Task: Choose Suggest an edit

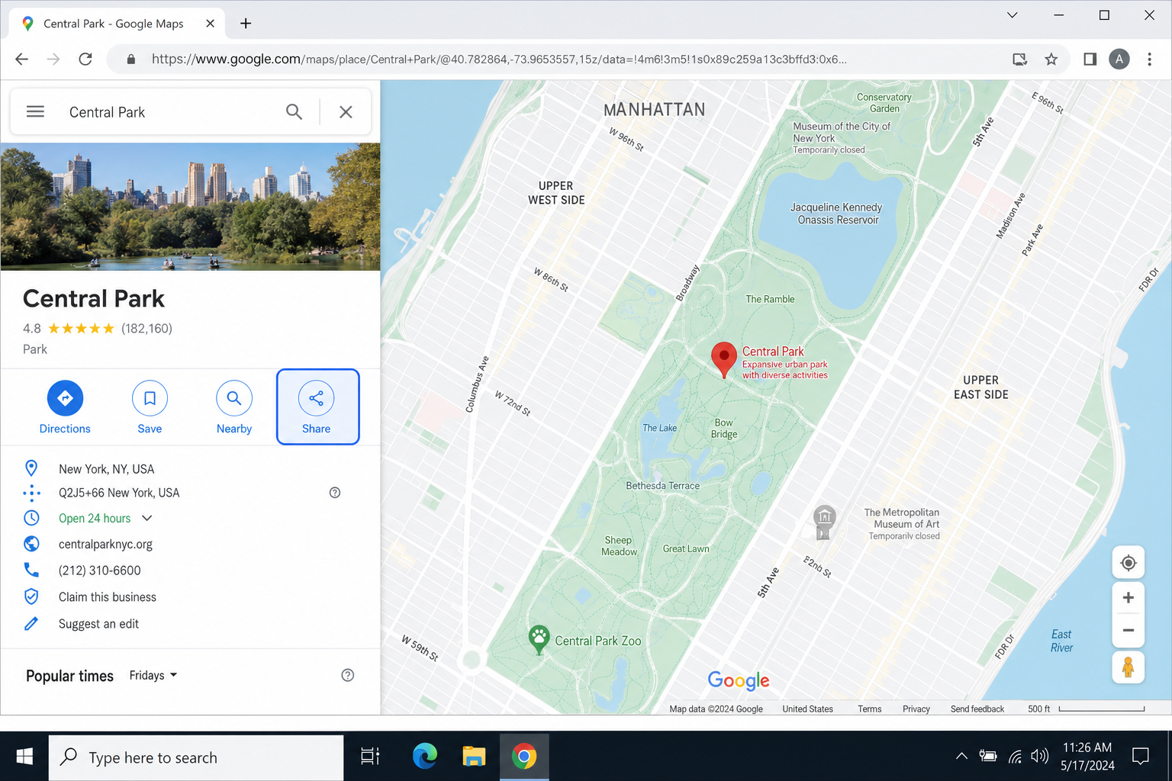Action: (x=98, y=624)
